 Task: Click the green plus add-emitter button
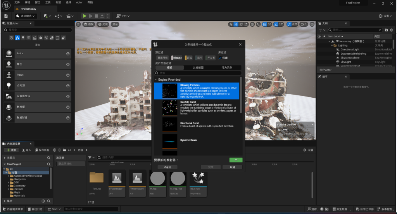point(236,160)
